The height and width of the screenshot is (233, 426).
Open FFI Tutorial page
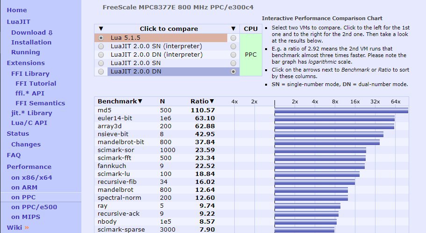[36, 83]
